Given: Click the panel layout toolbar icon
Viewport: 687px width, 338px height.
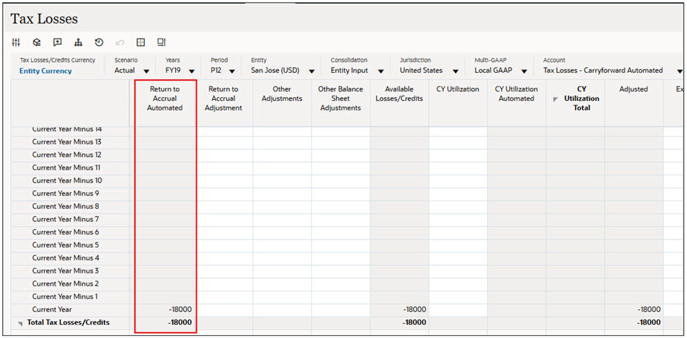Looking at the screenshot, I should point(161,43).
